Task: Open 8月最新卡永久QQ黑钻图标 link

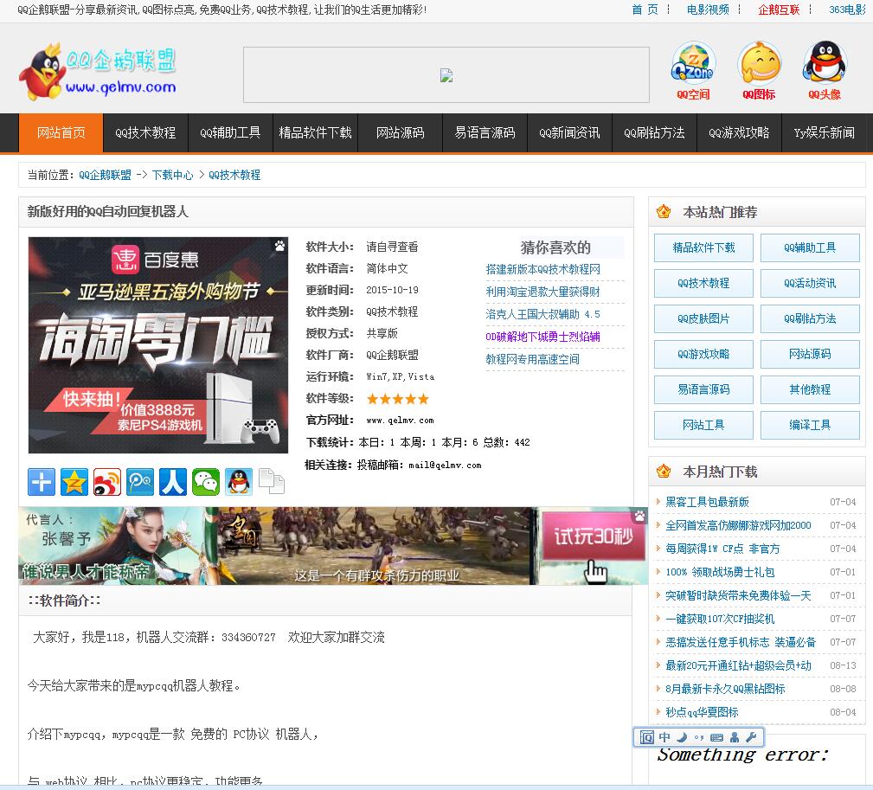Action: tap(725, 689)
